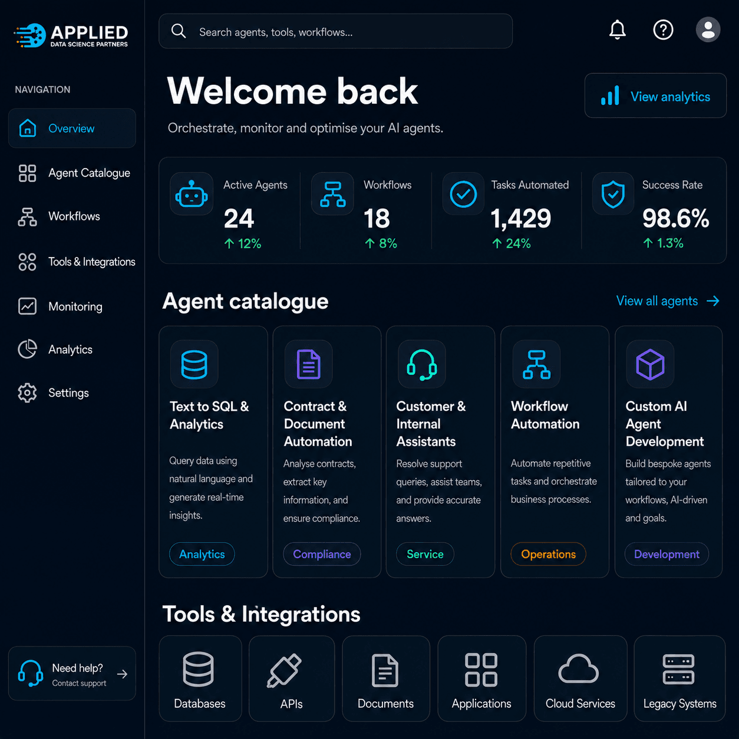This screenshot has height=739, width=739.
Task: Click the Legacy Systems label
Action: pos(679,704)
